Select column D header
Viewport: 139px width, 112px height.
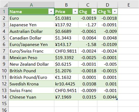(x=108, y=5)
